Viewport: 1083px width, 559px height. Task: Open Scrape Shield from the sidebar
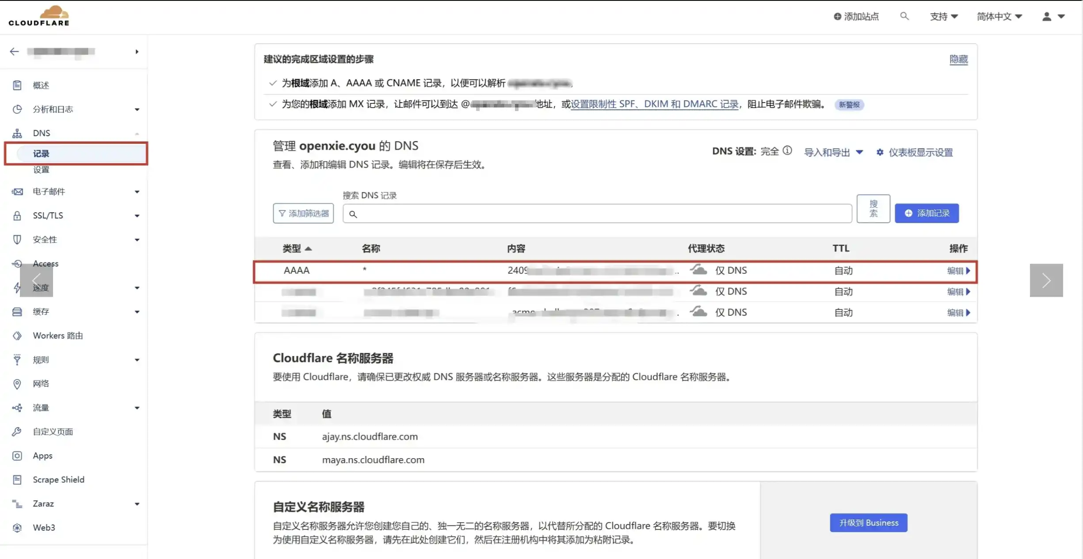click(58, 479)
